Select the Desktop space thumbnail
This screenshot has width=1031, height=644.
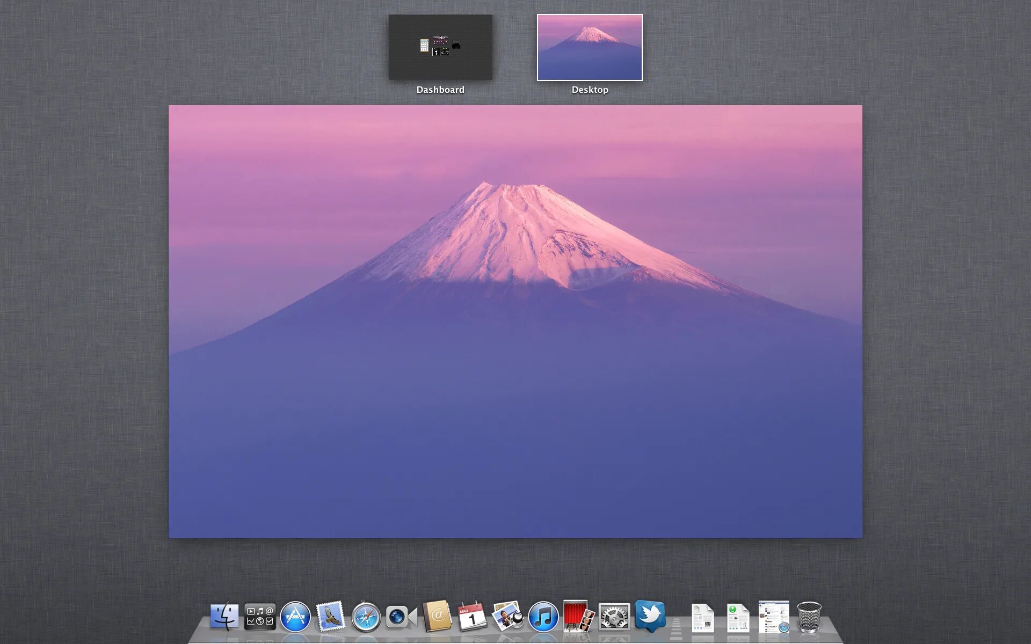point(590,47)
